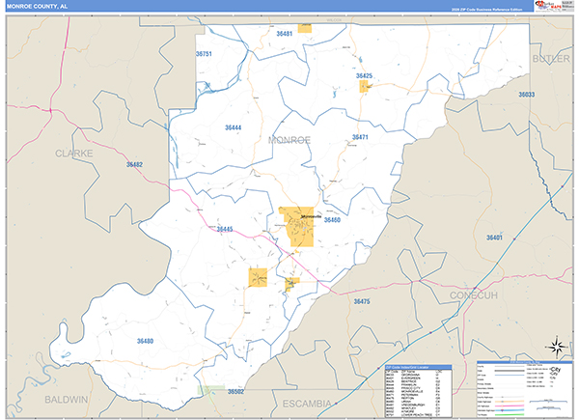Image resolution: width=579 pixels, height=420 pixels.
Task: Click the CLARKE county label
Action: [x=73, y=153]
